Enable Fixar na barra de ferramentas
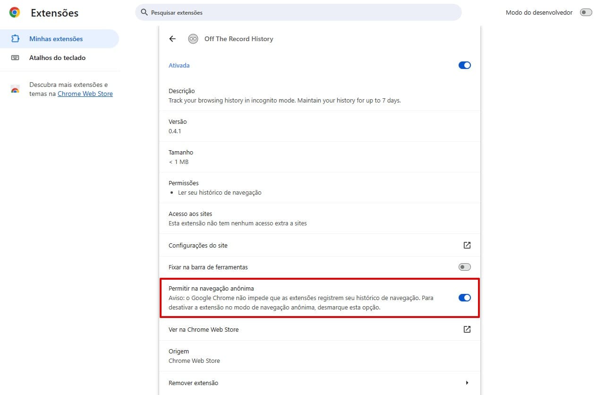 465,267
